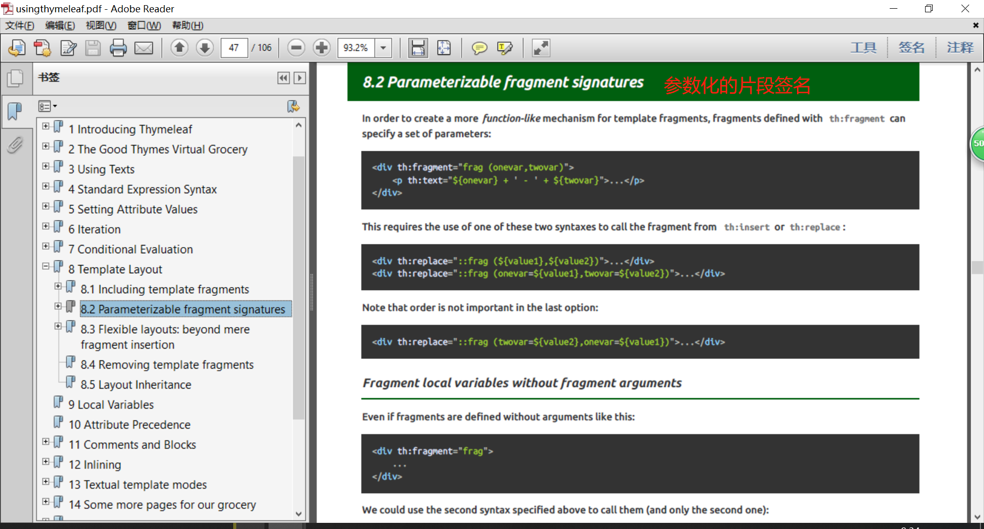Close the document with menu bar X
The width and height of the screenshot is (984, 529).
pos(975,25)
